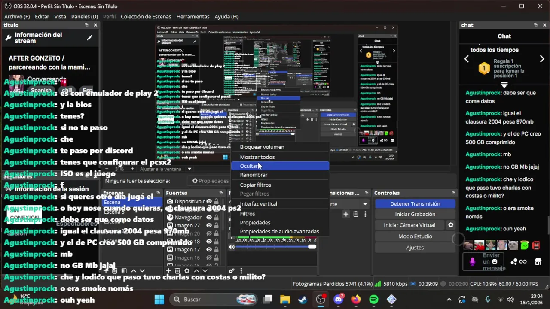Open the store icon in chat footer
Viewport: 550px width, 309px height.
(538, 261)
